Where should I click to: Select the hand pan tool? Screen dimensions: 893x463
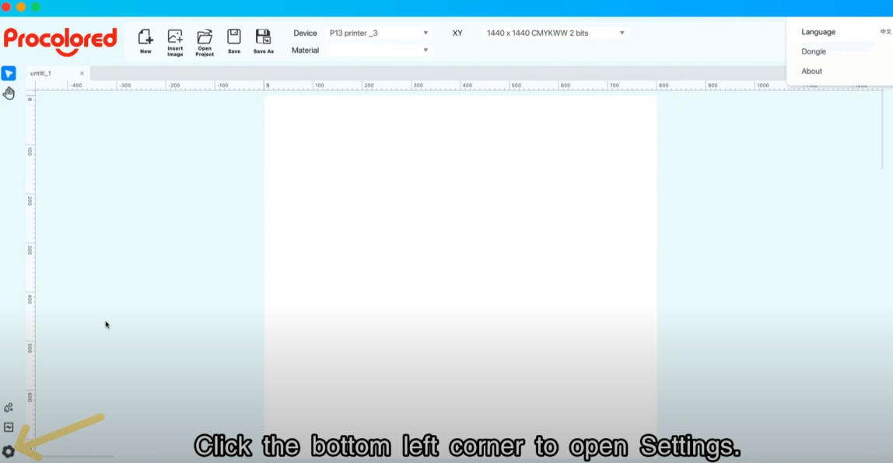(9, 93)
